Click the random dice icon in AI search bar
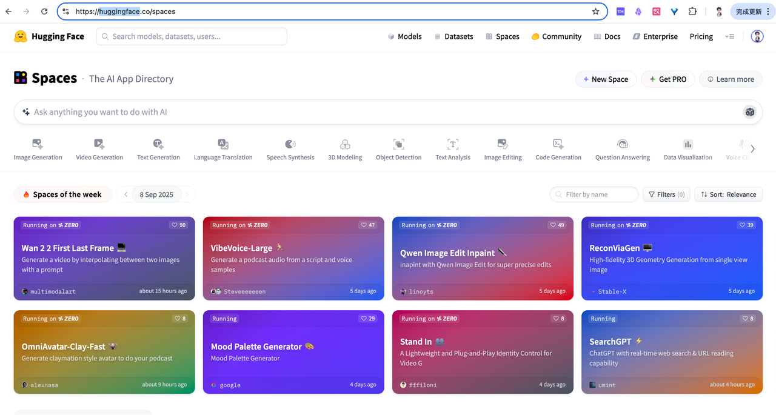 point(750,112)
